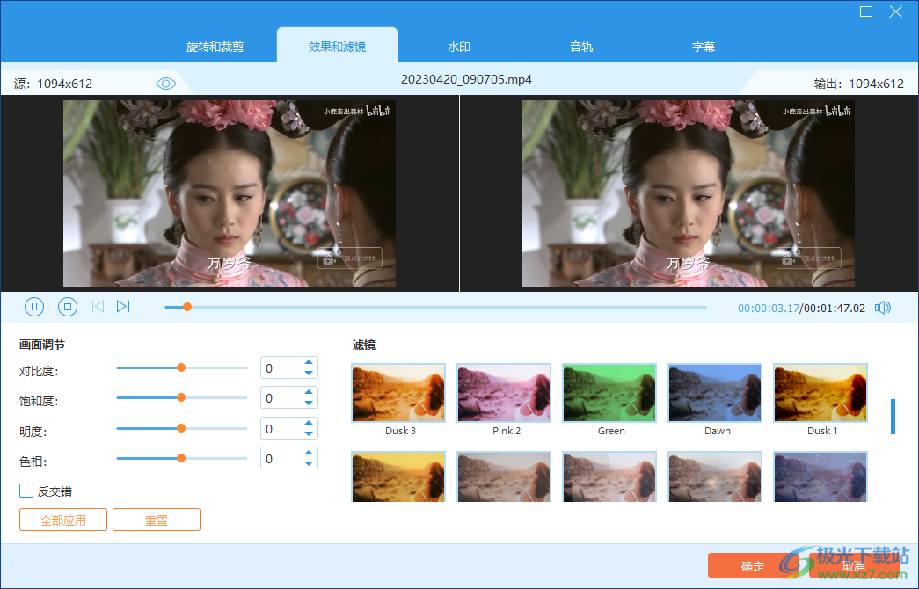This screenshot has height=589, width=919.
Task: Decrease 饱和度 value with down arrow
Action: (x=309, y=403)
